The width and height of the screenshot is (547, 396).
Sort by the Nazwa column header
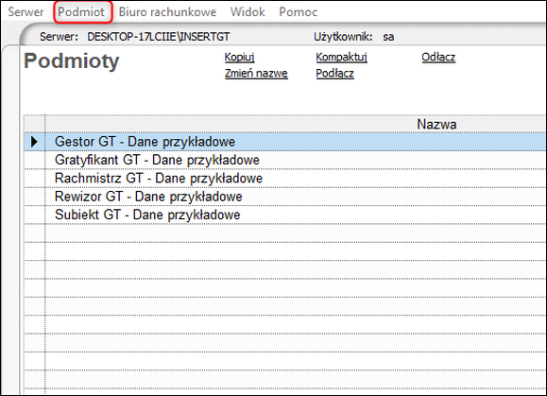point(297,124)
